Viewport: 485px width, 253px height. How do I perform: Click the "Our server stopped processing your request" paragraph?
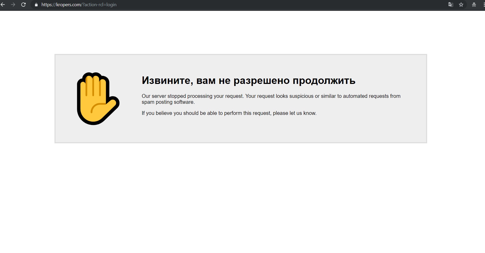pyautogui.click(x=271, y=99)
